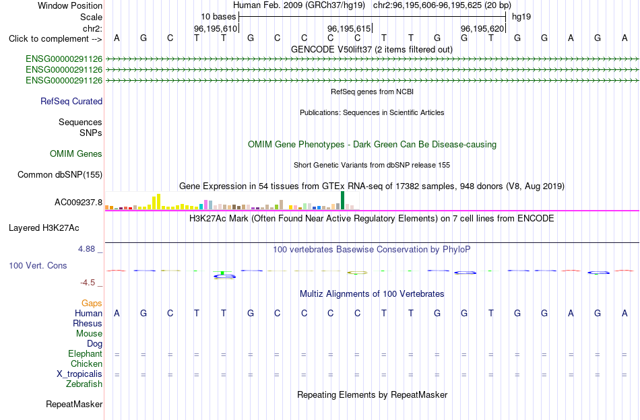The width and height of the screenshot is (640, 420).
Task: Open the OMIM Gene Phenotypes track title
Action: click(373, 144)
